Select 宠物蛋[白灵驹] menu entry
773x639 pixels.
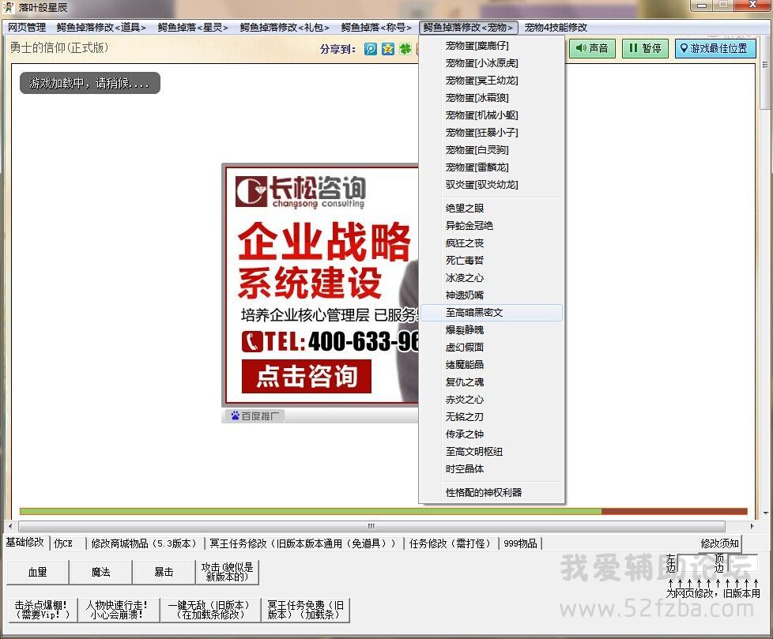tap(491, 150)
